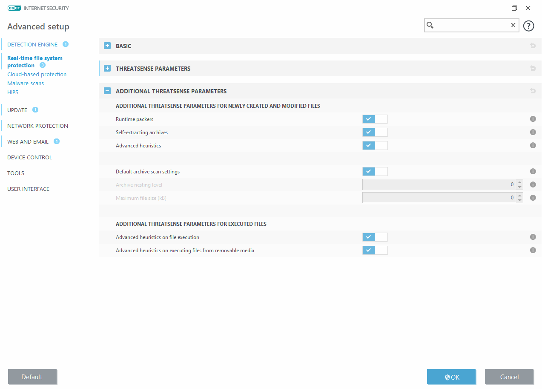Clear the search box with X icon

click(x=513, y=26)
